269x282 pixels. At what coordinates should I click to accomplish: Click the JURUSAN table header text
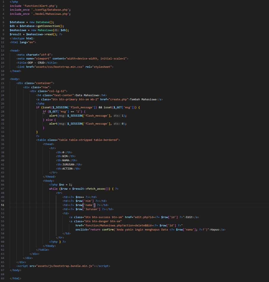[67, 165]
